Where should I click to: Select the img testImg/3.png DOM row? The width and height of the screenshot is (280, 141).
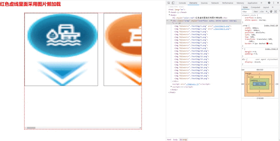coord(191,32)
